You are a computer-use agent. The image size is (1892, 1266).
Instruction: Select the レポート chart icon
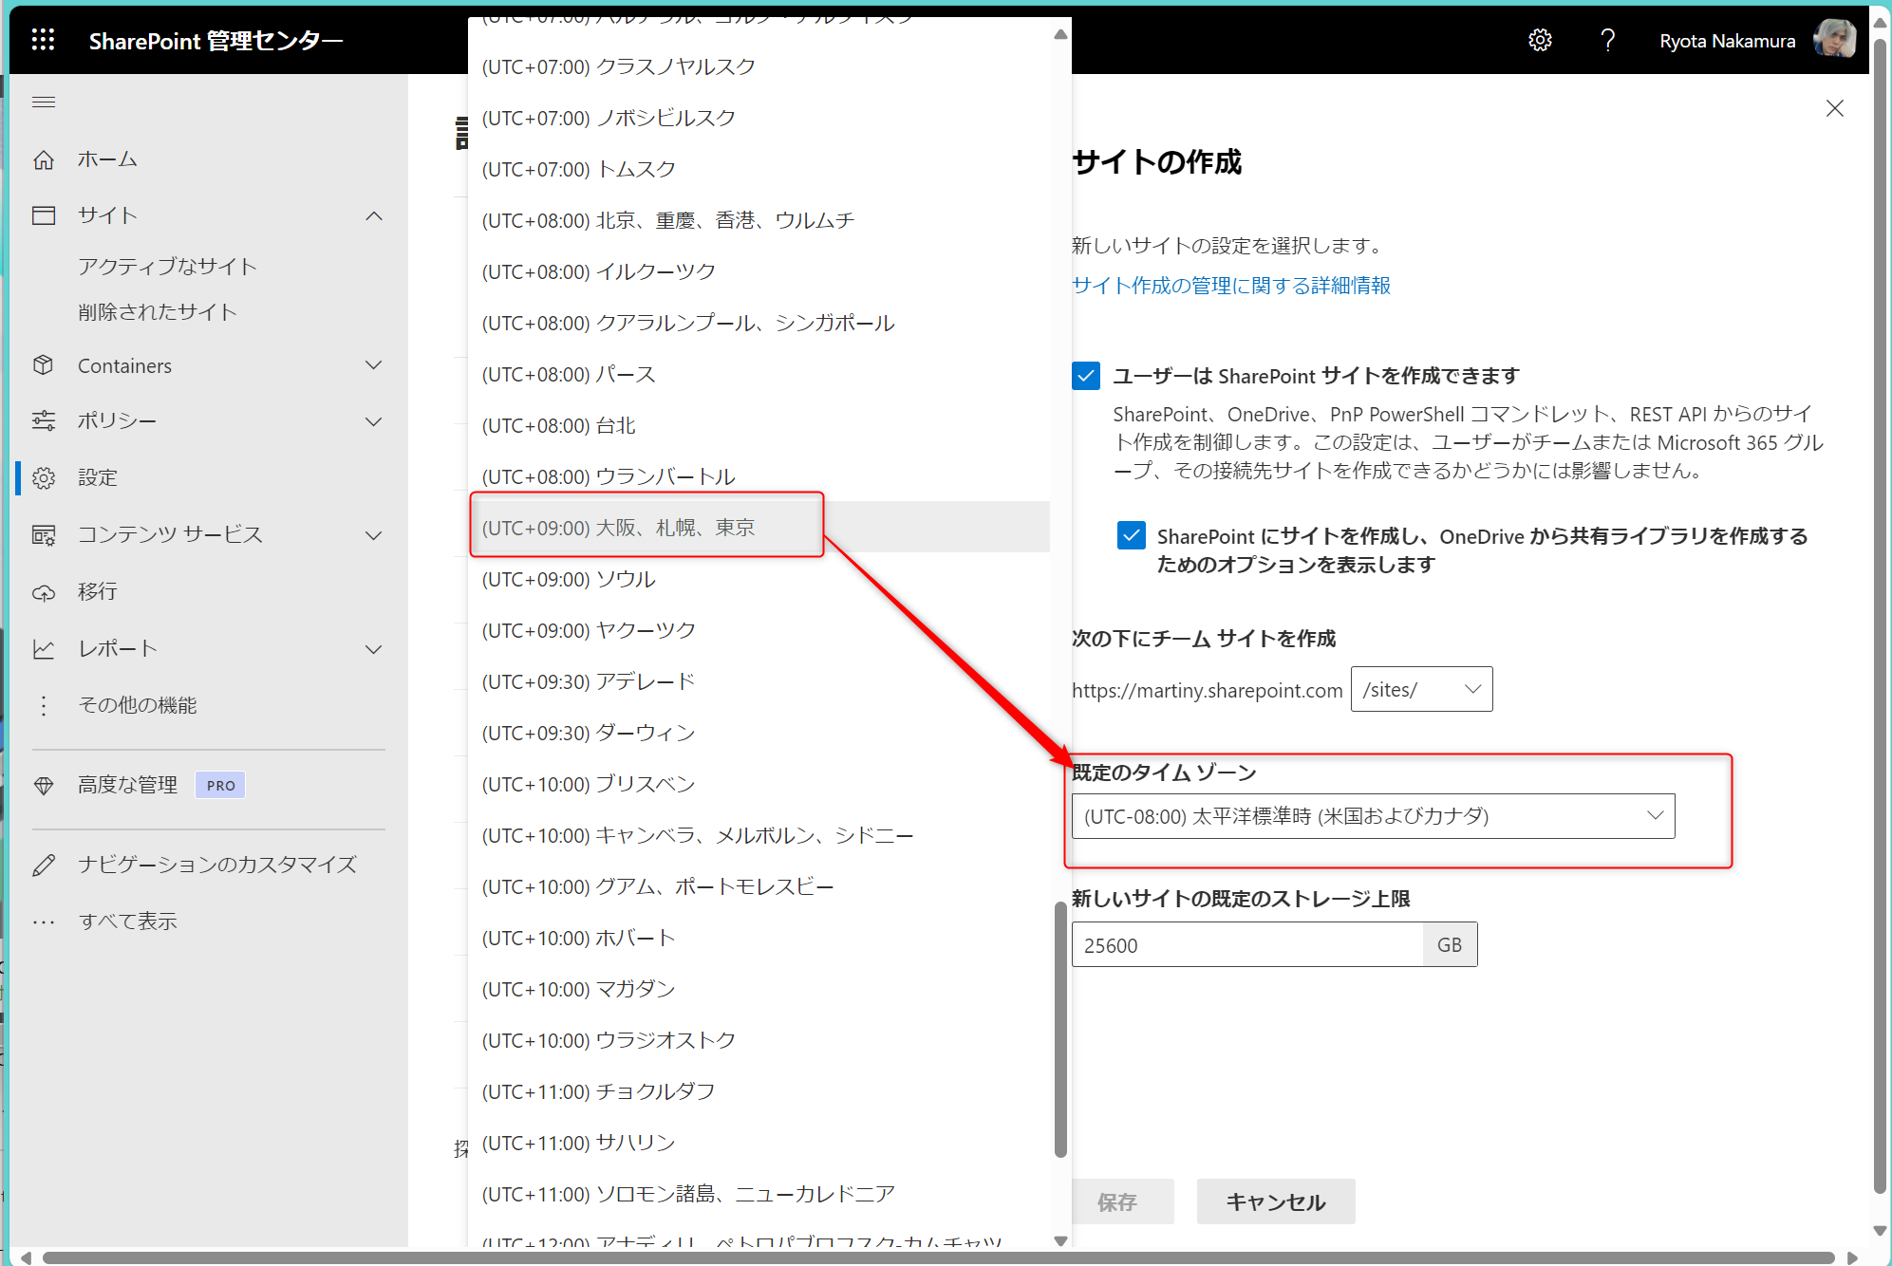(44, 648)
